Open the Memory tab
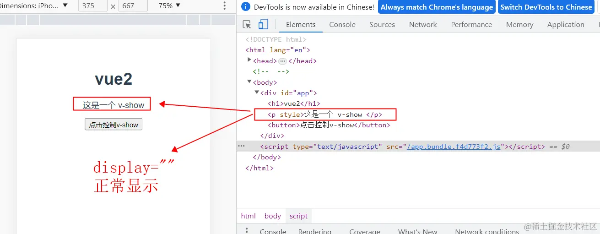Image resolution: width=600 pixels, height=234 pixels. point(519,25)
